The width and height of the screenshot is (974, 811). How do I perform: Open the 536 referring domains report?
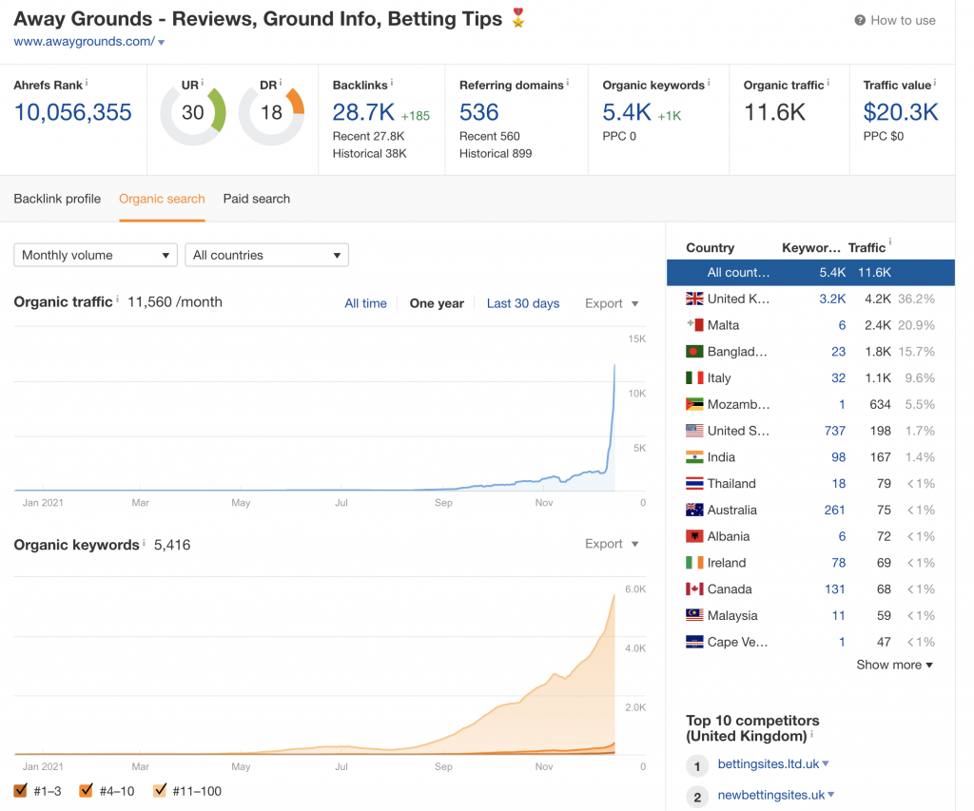coord(479,112)
